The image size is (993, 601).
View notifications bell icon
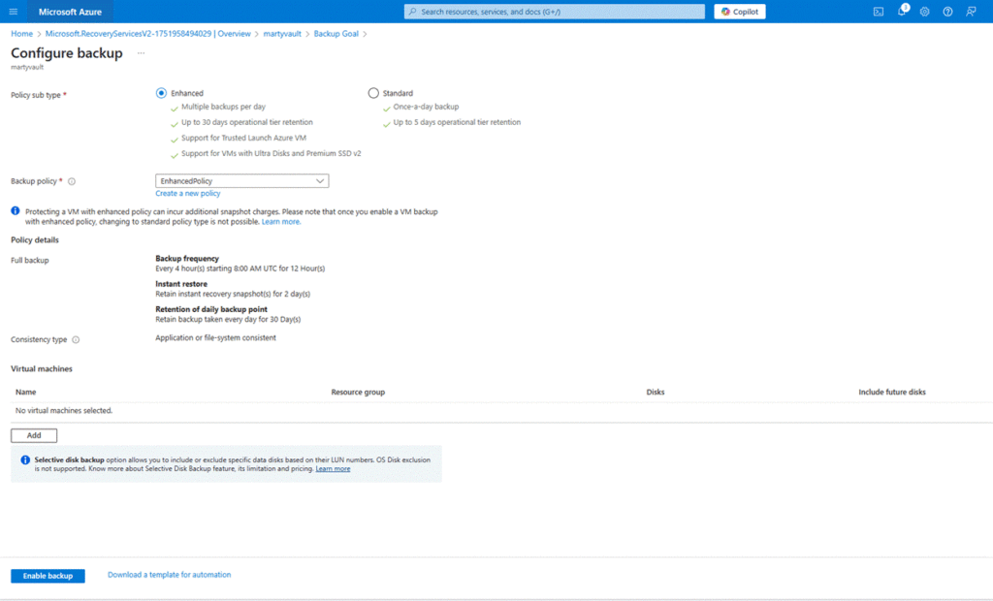pyautogui.click(x=901, y=12)
